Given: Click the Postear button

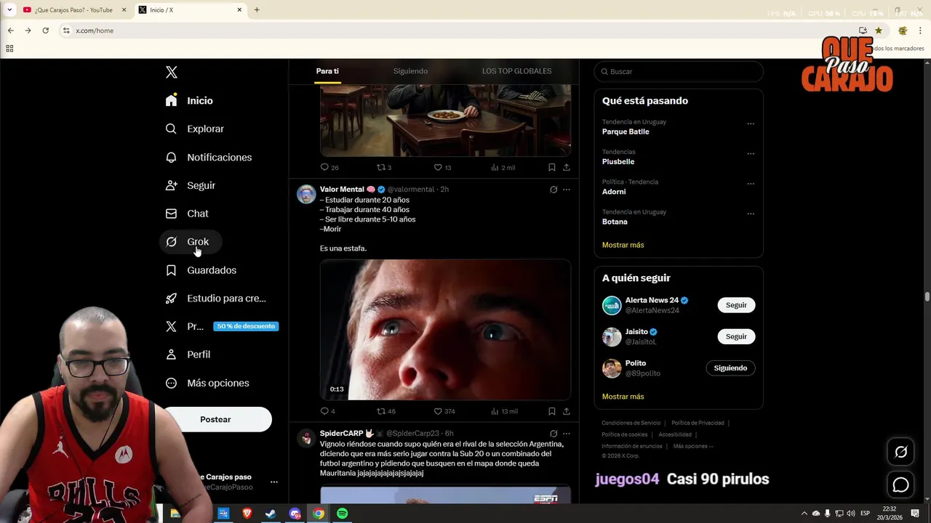Looking at the screenshot, I should pyautogui.click(x=215, y=419).
